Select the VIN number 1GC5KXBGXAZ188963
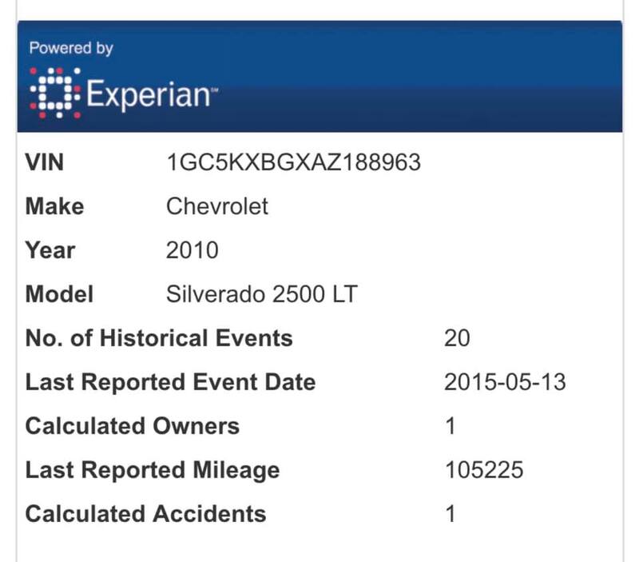639x562 pixels. coord(293,162)
